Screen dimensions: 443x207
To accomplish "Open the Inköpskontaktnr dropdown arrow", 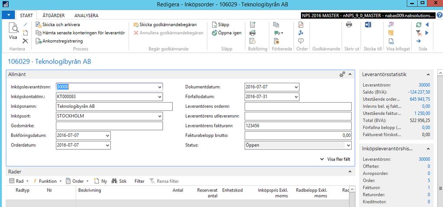I will tap(160, 97).
